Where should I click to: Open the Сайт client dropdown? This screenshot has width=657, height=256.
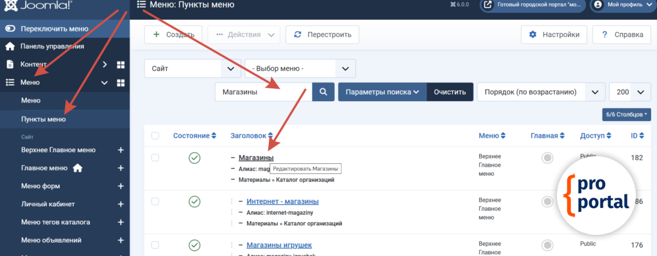point(192,68)
